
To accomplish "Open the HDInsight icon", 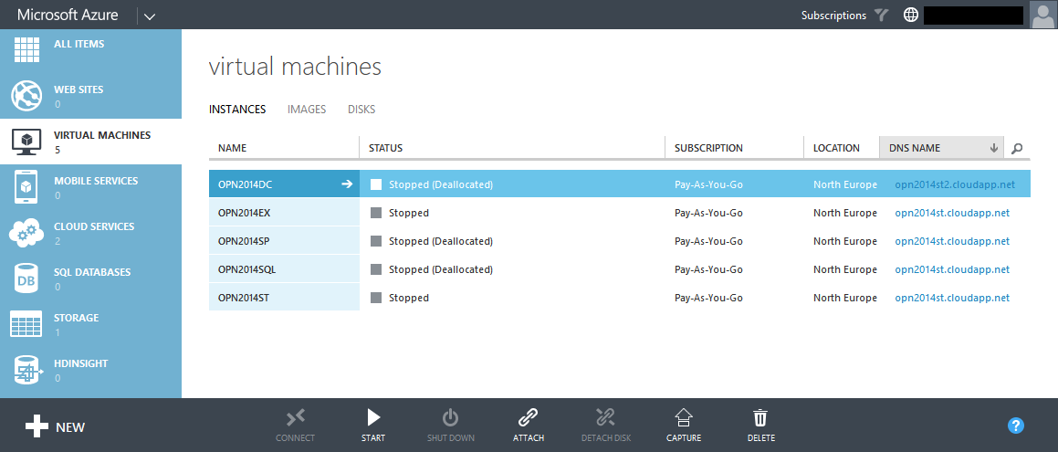I will click(x=27, y=370).
